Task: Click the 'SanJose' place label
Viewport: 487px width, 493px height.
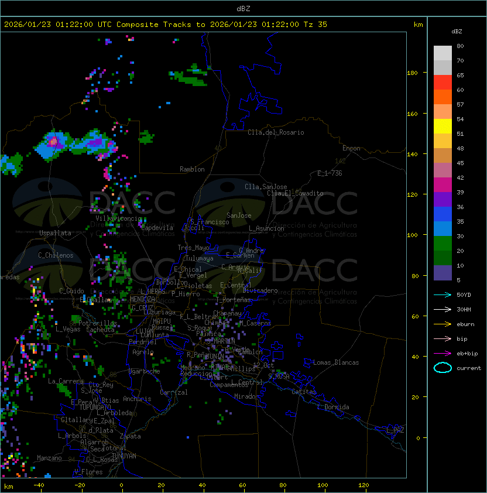Action: [x=239, y=215]
